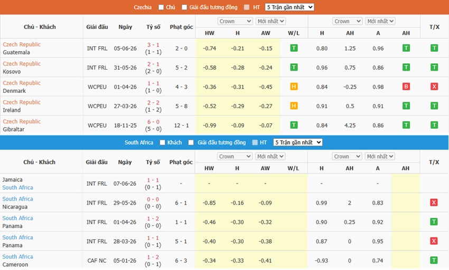Click Ireland team name
This screenshot has height=270, width=449.
(x=12, y=110)
